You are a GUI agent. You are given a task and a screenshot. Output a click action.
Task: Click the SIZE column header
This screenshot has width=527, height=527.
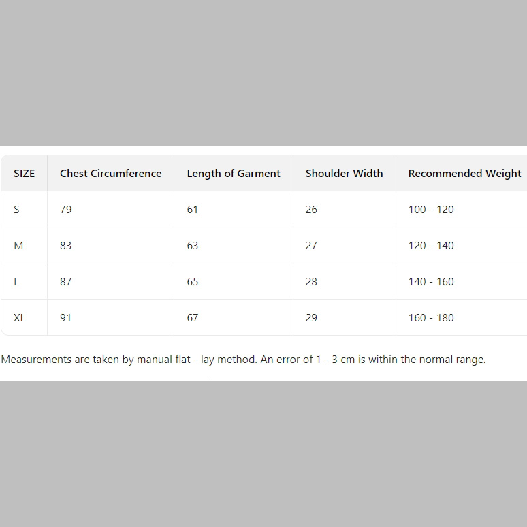point(25,174)
